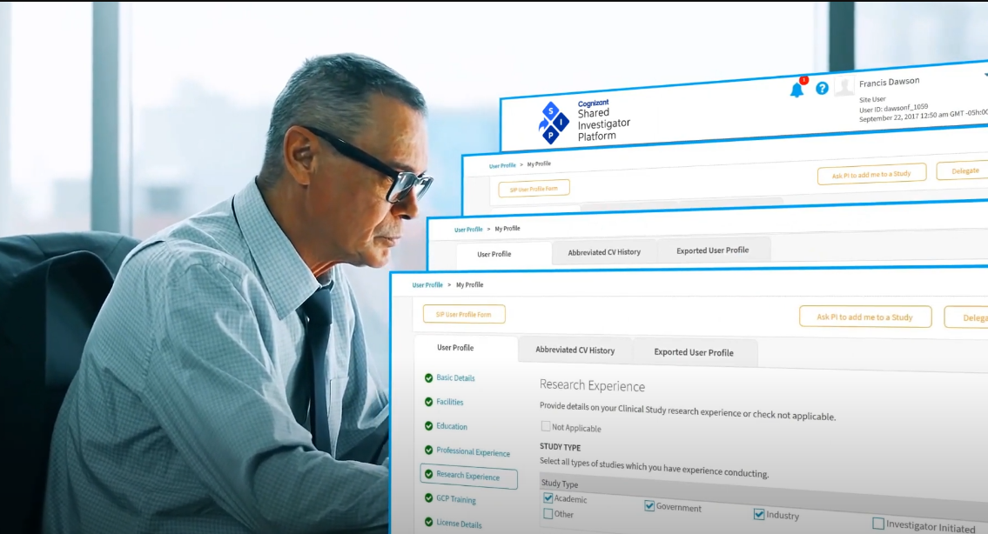Uncheck the Academic study type
Screen dimensions: 988x534
(548, 498)
